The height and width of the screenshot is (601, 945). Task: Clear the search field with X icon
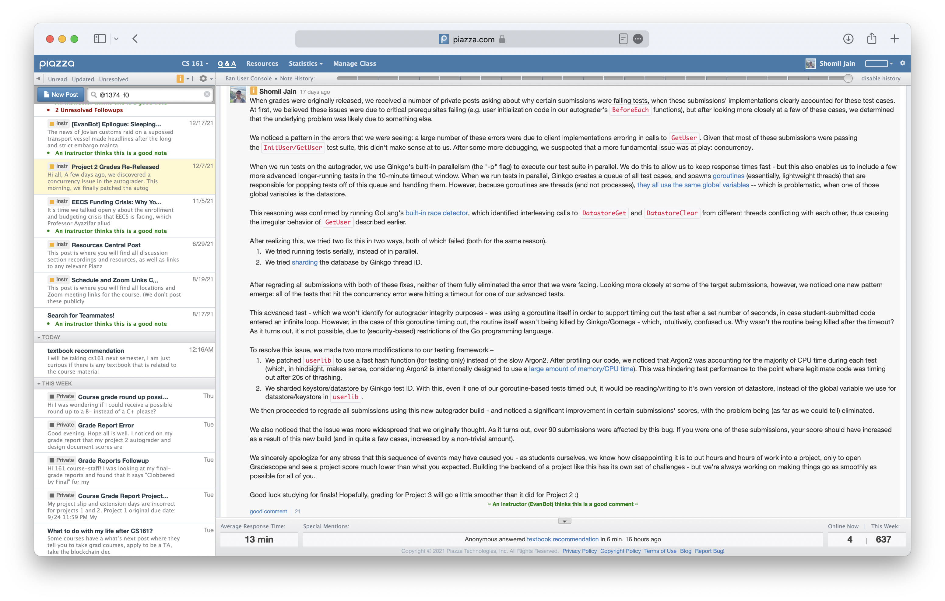pyautogui.click(x=207, y=94)
